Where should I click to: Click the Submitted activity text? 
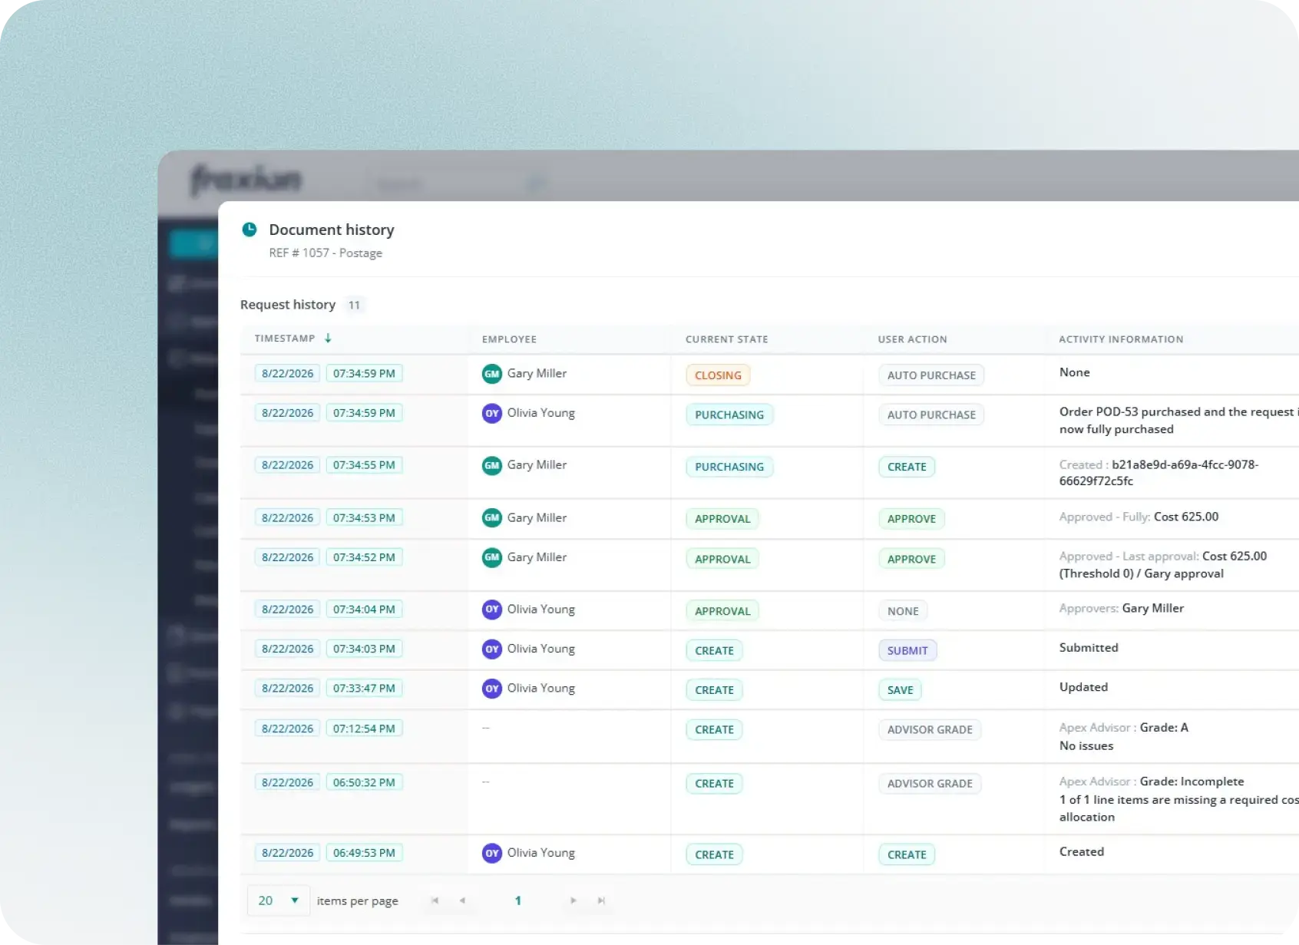tap(1089, 647)
